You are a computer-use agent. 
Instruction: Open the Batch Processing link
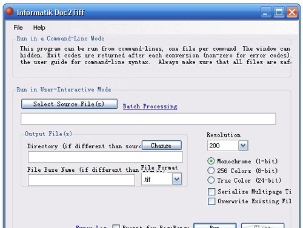[150, 106]
